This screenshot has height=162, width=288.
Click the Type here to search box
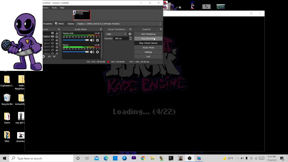pyautogui.click(x=41, y=158)
